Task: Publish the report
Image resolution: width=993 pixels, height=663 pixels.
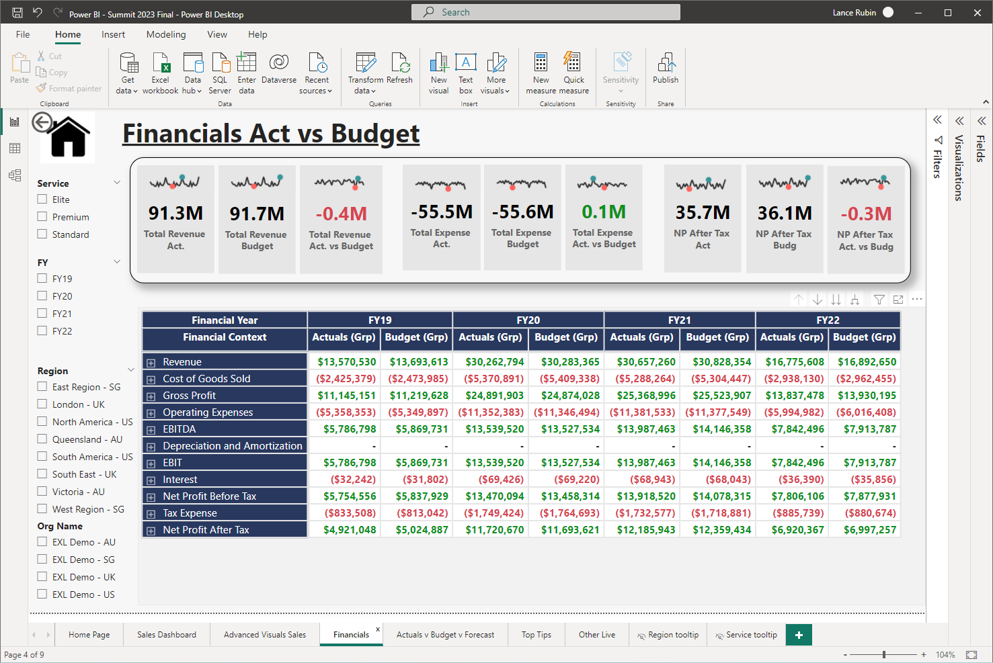Action: [x=666, y=69]
